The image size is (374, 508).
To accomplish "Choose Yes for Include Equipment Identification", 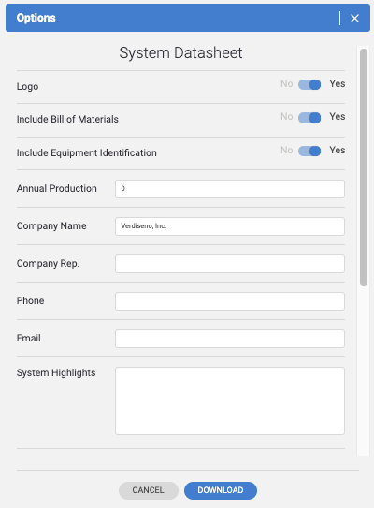I will [x=338, y=150].
